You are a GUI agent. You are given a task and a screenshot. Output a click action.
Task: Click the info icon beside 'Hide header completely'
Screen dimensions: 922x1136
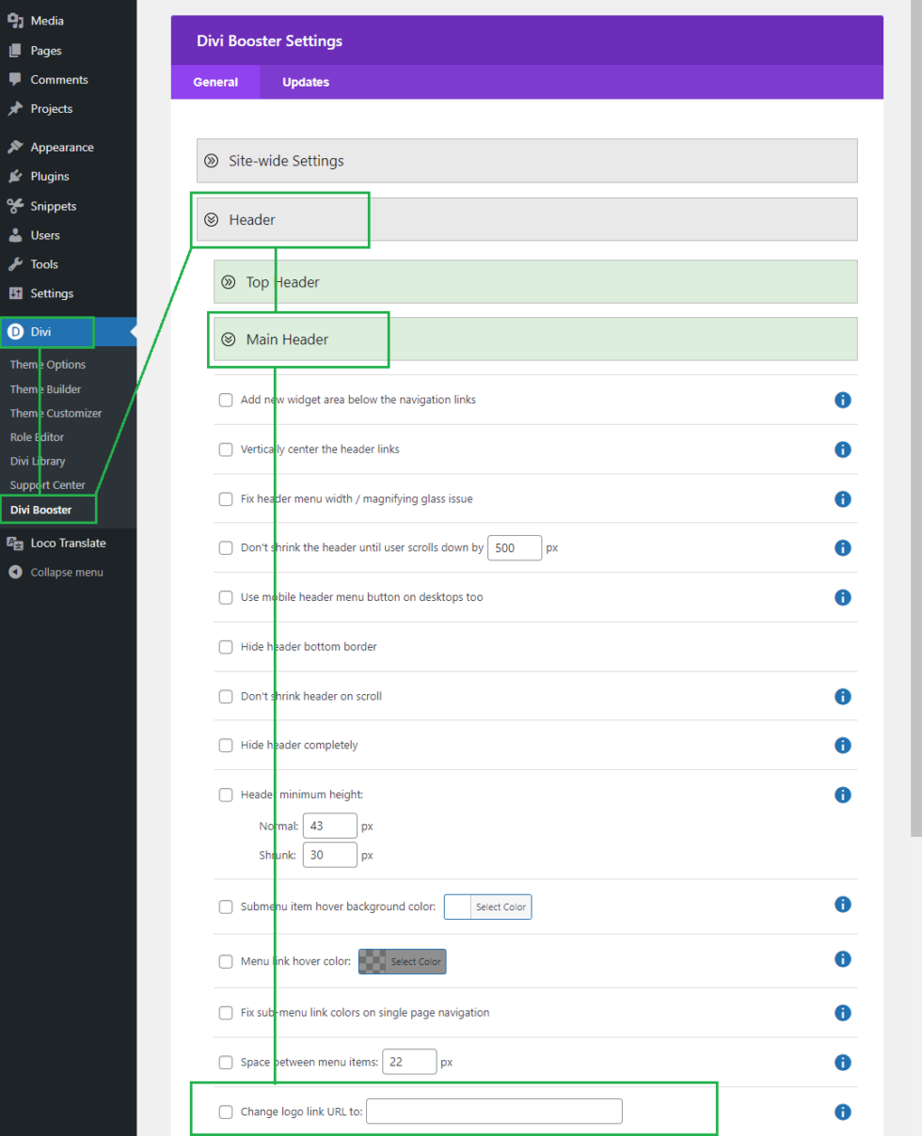(843, 745)
